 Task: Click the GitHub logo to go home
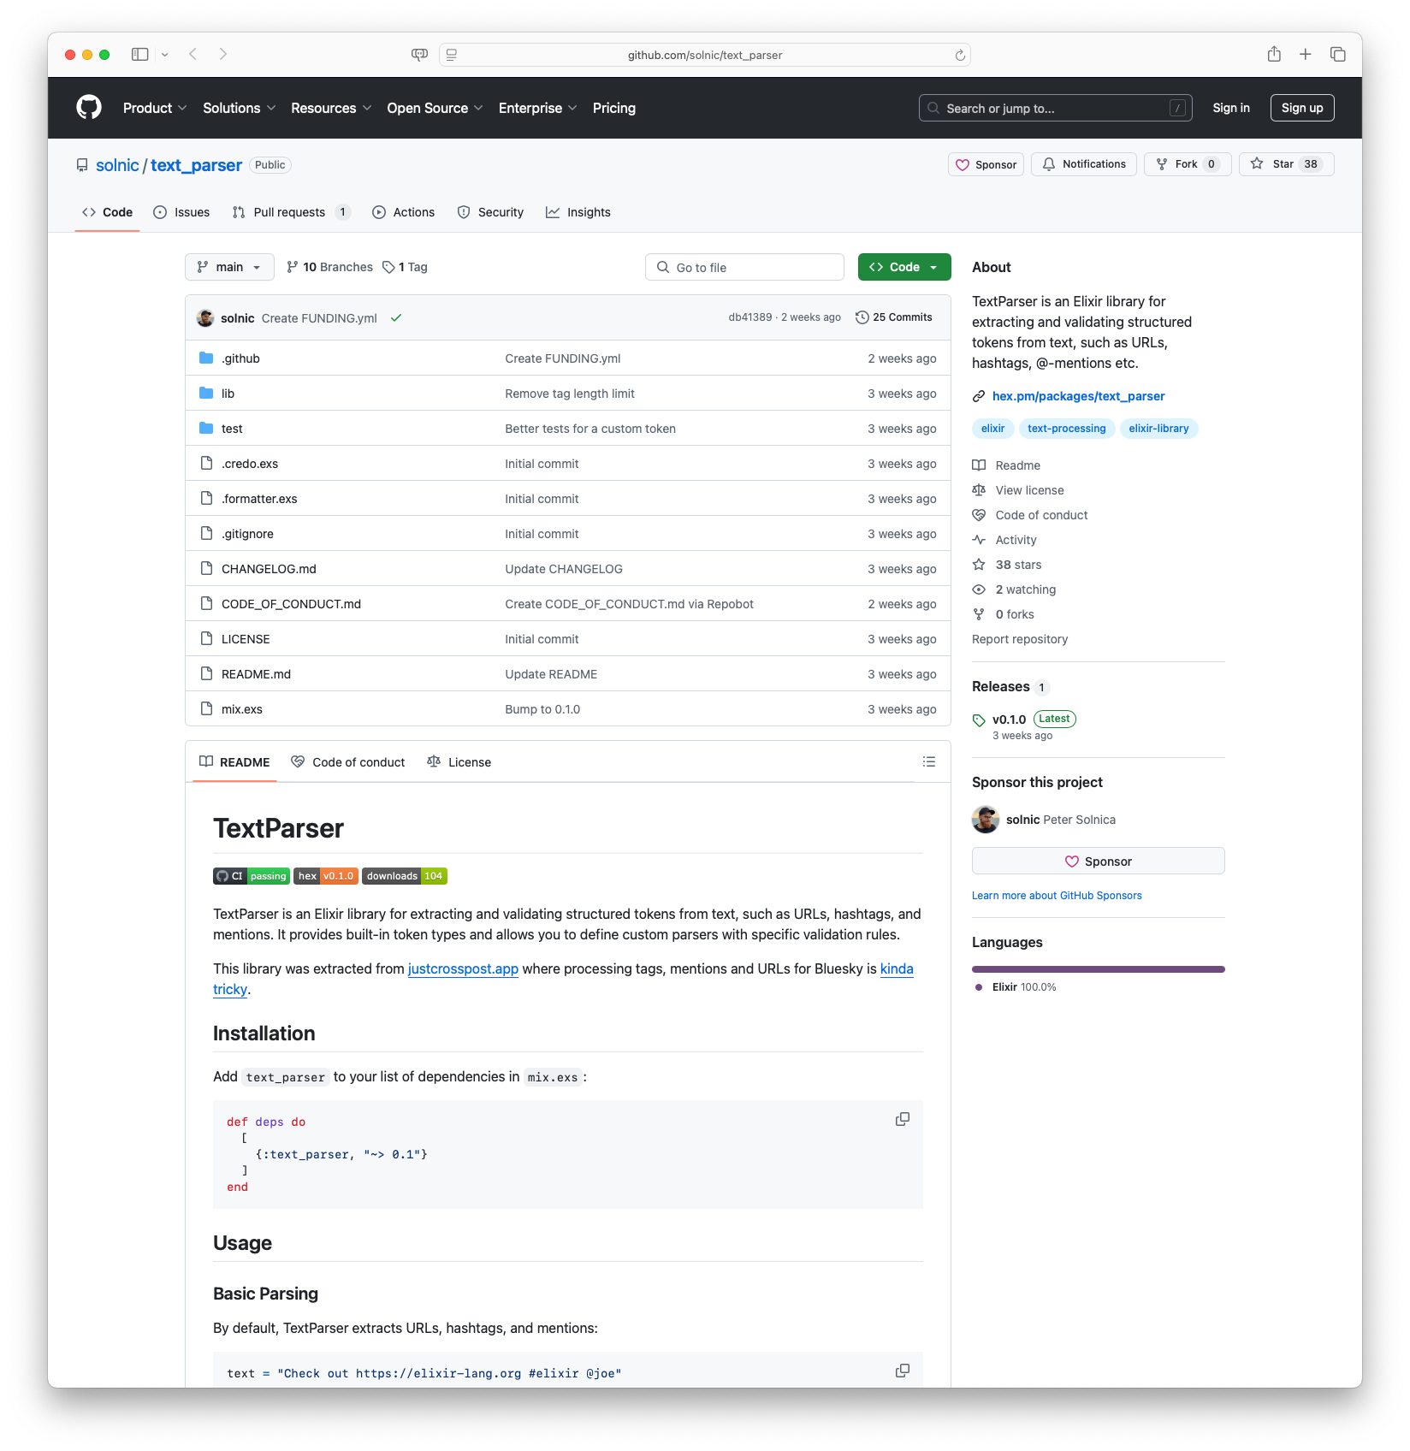click(x=88, y=107)
